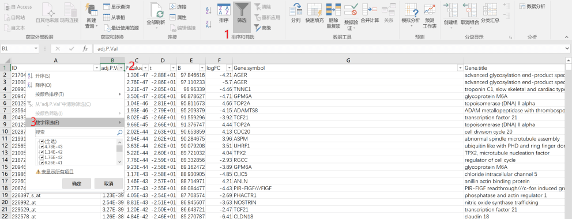572x219 pixels.
Task: Select the AGER cell in row 2
Action: point(348,75)
